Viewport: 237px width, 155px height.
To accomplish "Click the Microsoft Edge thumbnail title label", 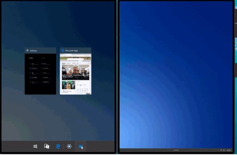I will pyautogui.click(x=71, y=51).
